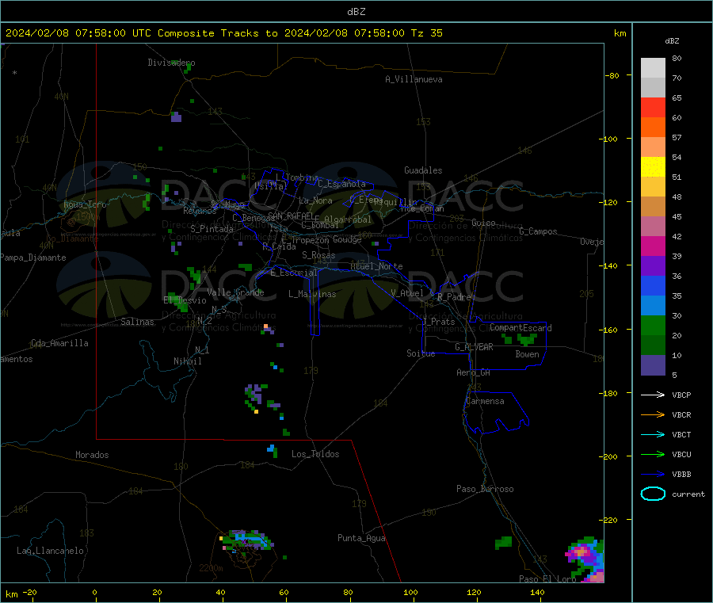Viewport: 713px width, 603px height.
Task: Click the 'Paso_Barroso' map label
Action: [x=485, y=490]
